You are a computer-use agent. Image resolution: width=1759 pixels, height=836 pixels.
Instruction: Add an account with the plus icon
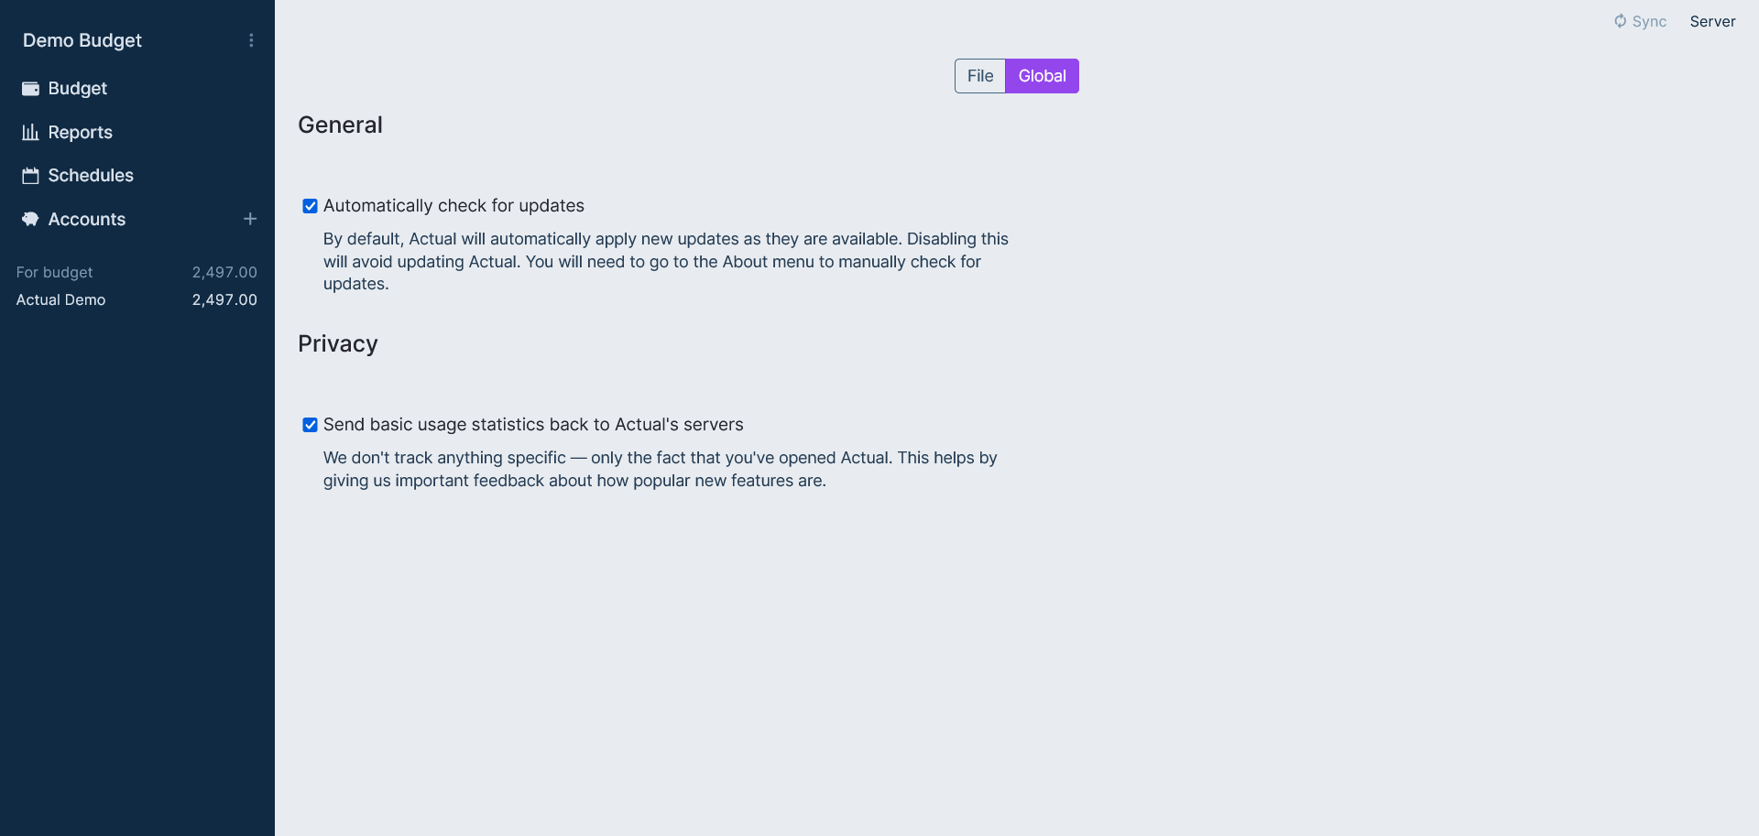tap(250, 219)
